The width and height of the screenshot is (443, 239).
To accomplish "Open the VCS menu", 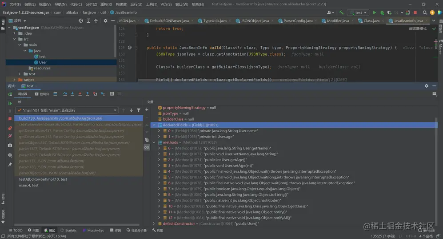I will tap(166, 4).
